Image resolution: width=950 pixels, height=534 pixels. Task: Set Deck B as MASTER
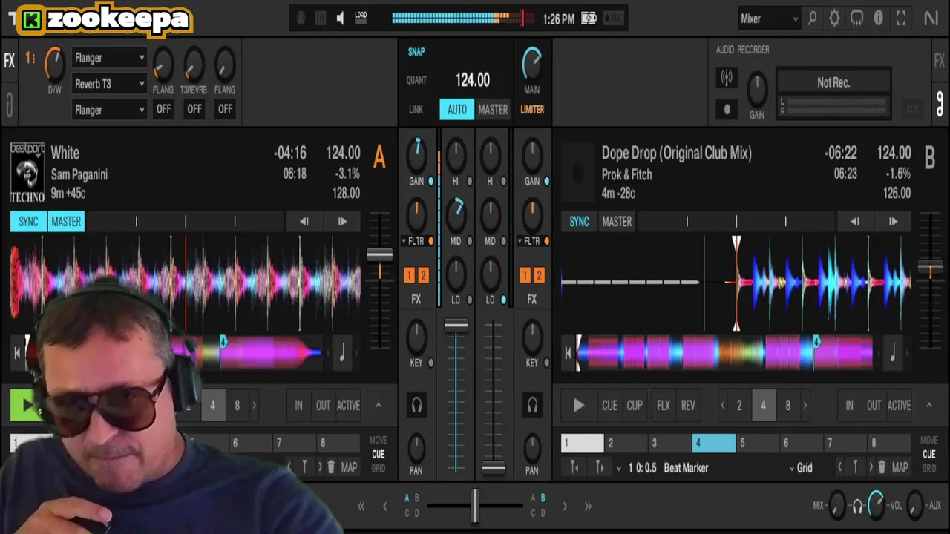tap(617, 221)
